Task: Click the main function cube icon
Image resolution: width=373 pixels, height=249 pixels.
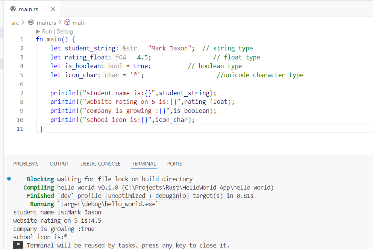Action: pos(67,22)
